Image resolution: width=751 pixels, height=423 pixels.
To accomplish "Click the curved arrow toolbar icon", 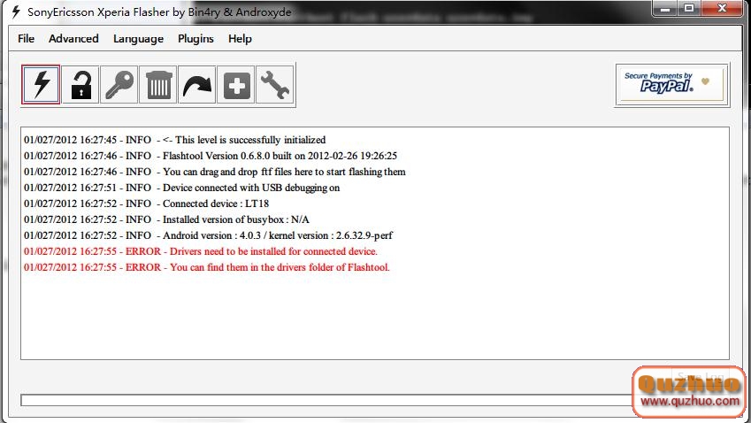I will point(197,84).
